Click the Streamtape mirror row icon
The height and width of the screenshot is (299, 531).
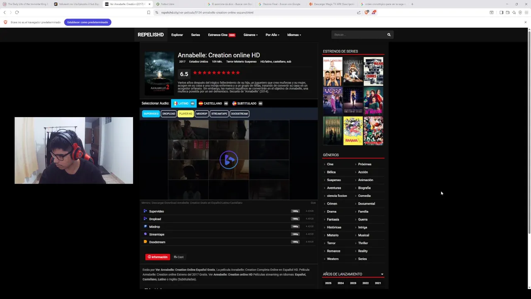(145, 234)
